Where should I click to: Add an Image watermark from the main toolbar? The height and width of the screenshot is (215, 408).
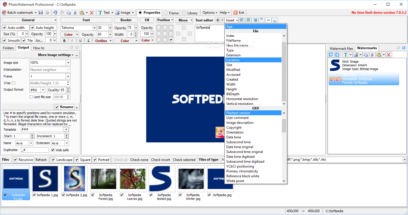click(123, 13)
